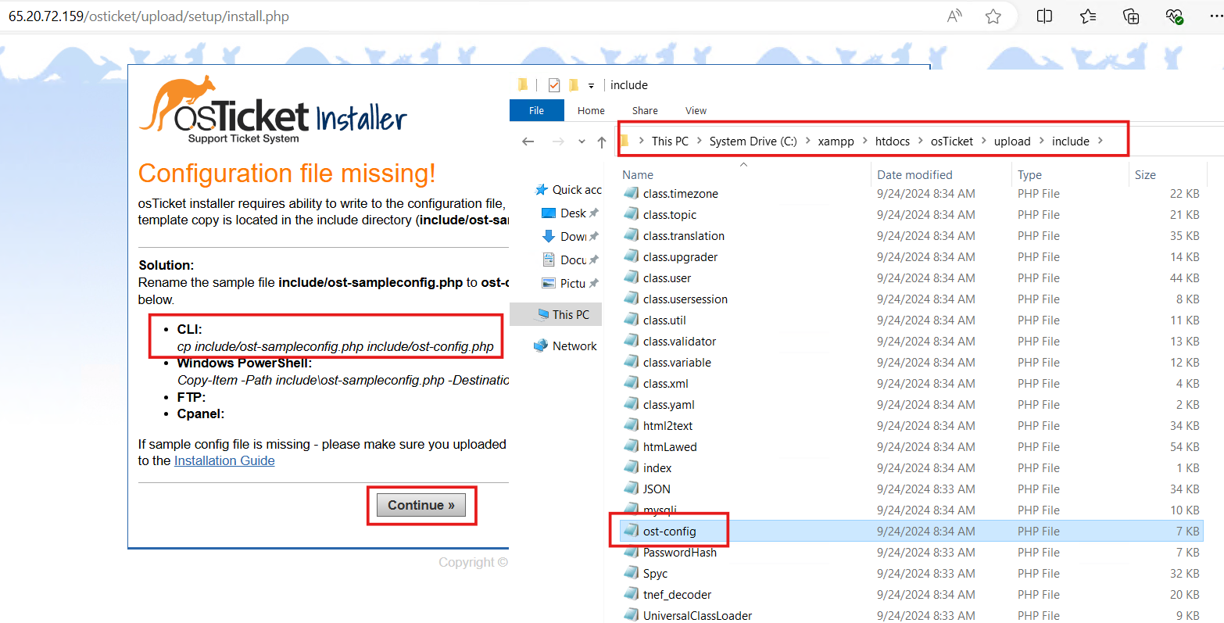This screenshot has width=1224, height=623.
Task: Click the Spyc file icon
Action: [632, 572]
